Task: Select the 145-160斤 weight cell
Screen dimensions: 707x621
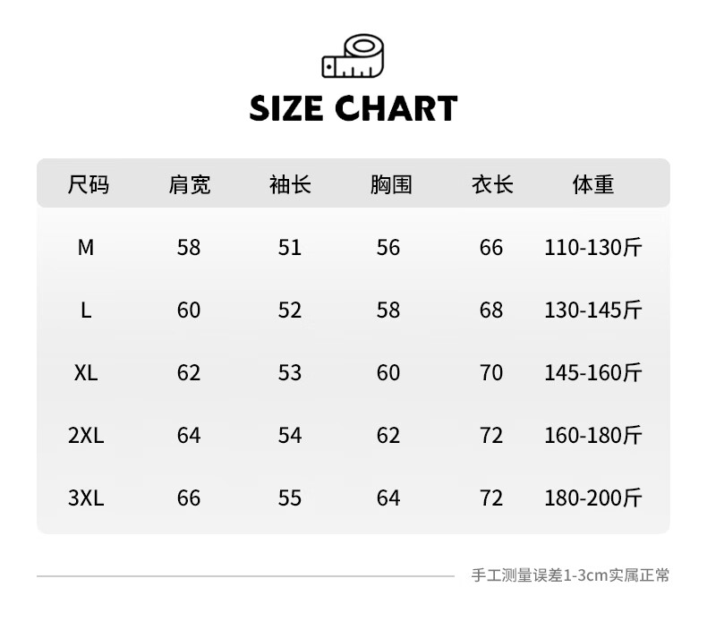Action: pos(593,373)
